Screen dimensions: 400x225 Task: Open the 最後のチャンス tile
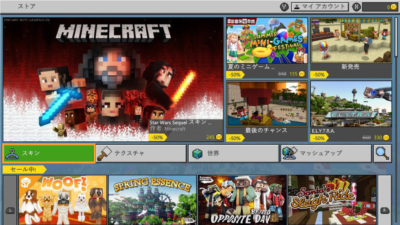click(x=267, y=111)
